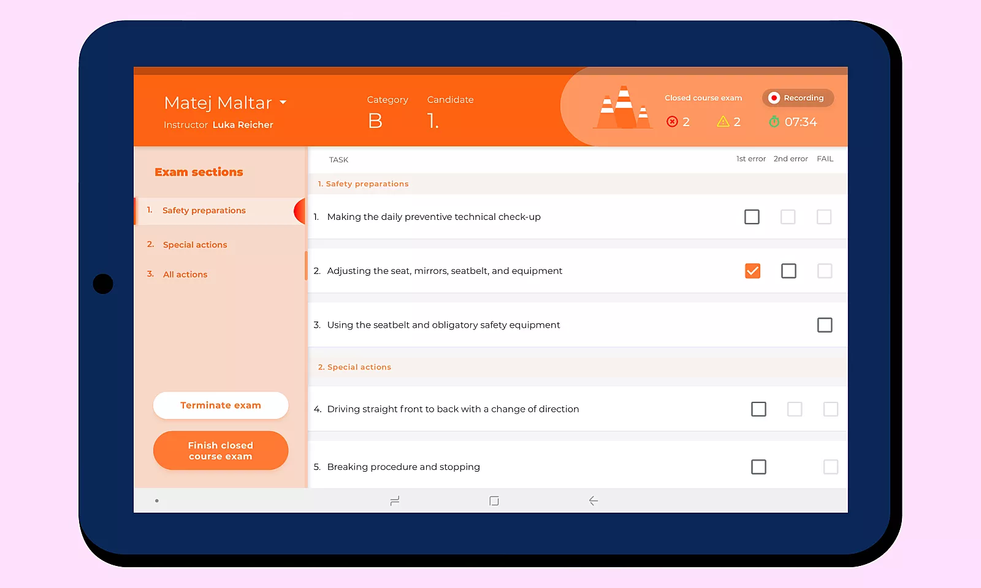The image size is (981, 588).
Task: Open the All actions section
Action: pos(185,274)
